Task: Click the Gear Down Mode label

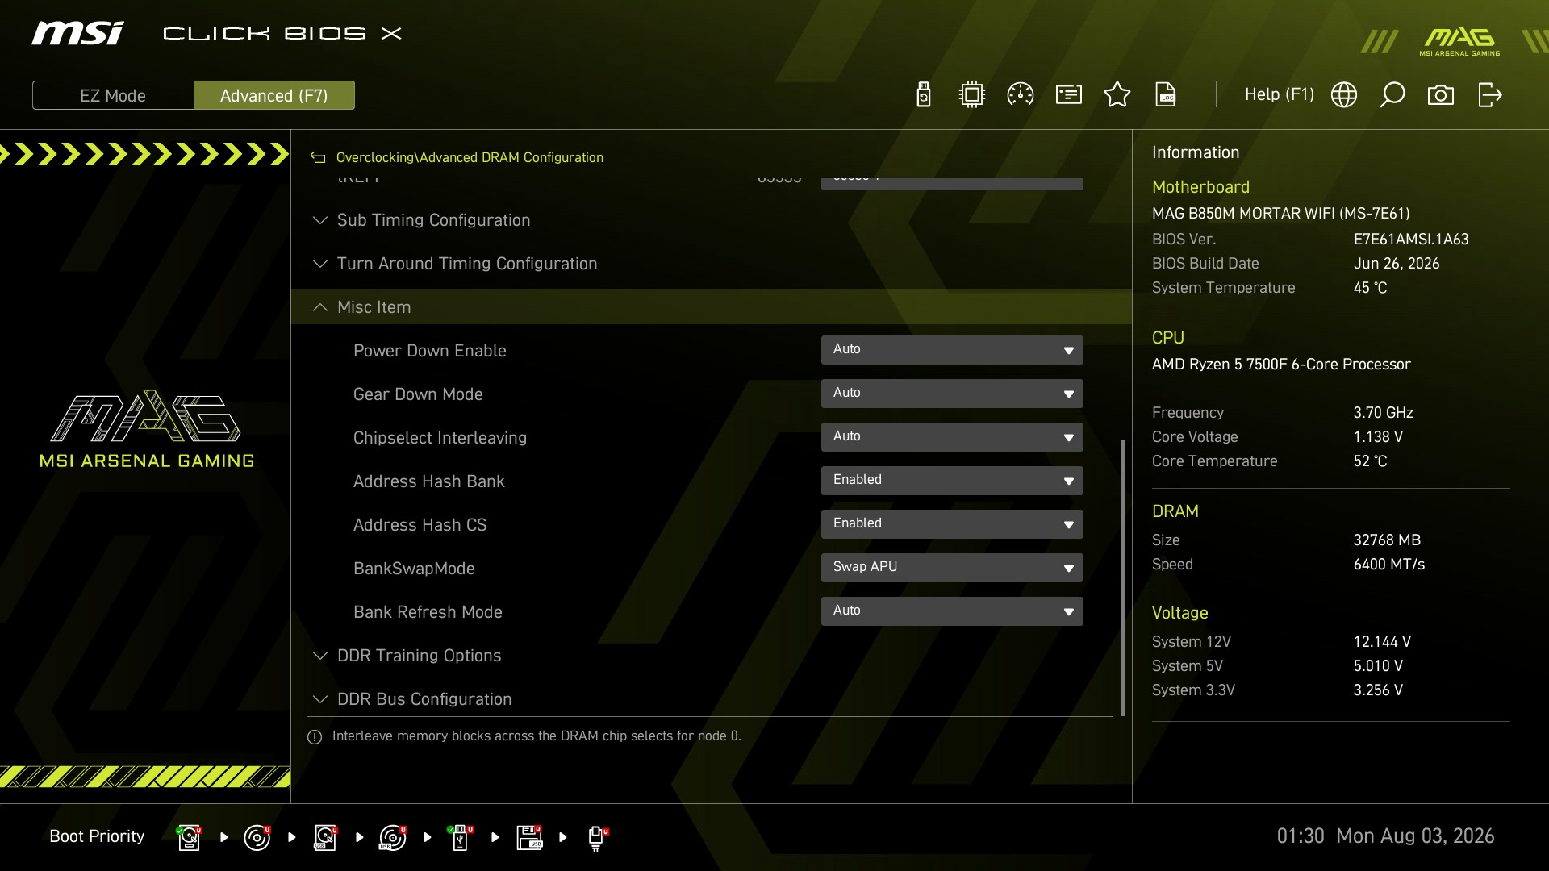Action: 418,394
